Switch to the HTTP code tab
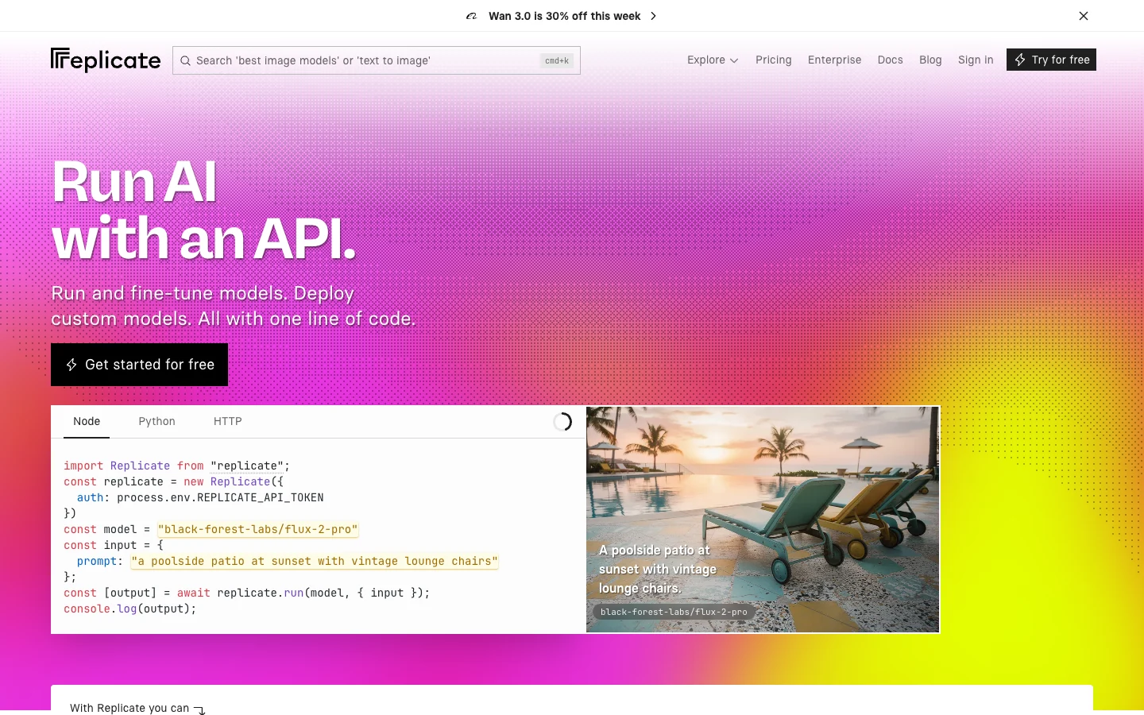The image size is (1144, 715). pos(228,422)
